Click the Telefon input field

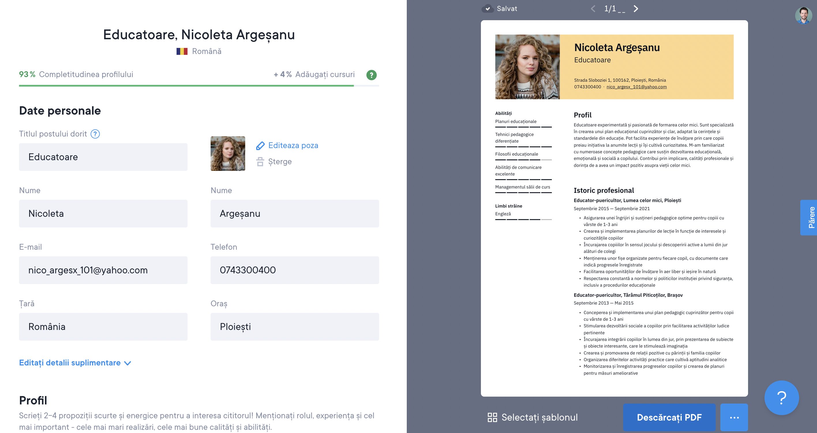click(294, 270)
